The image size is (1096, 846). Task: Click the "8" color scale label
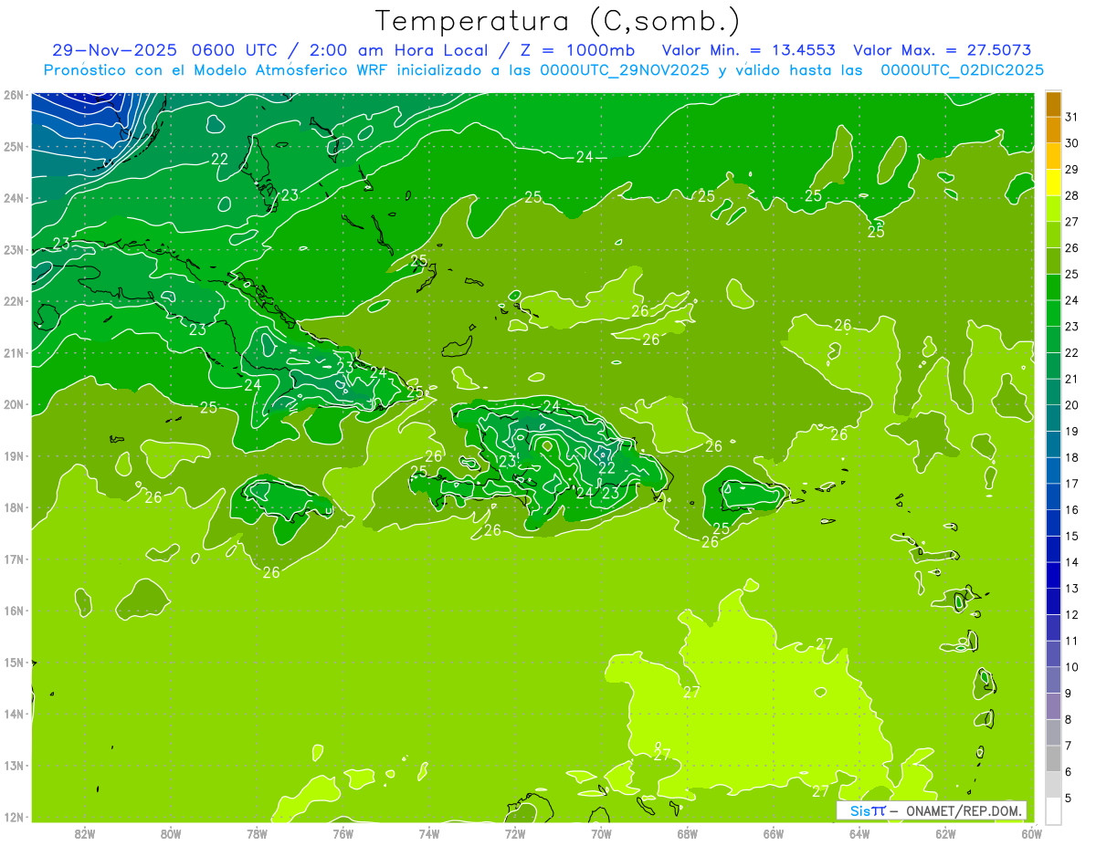(1069, 719)
